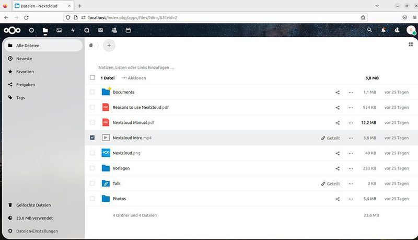Viewport: 418px width, 240px height.
Task: Open the Dashboard circle icon
Action: 31,30
